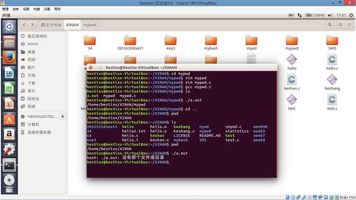Screen dimensions: 356x200
Task: Open the 视图 menu in VirtualBox
Action: tap(26, 9)
